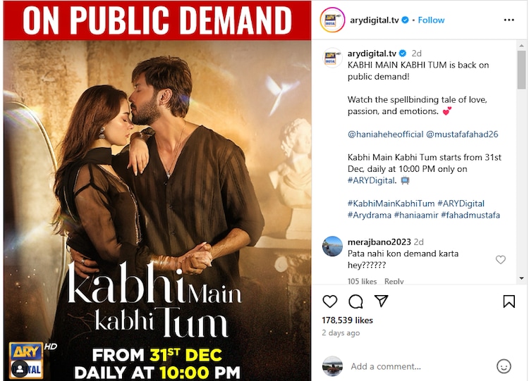Open the comment bubble icon
This screenshot has height=381, width=529.
click(355, 301)
